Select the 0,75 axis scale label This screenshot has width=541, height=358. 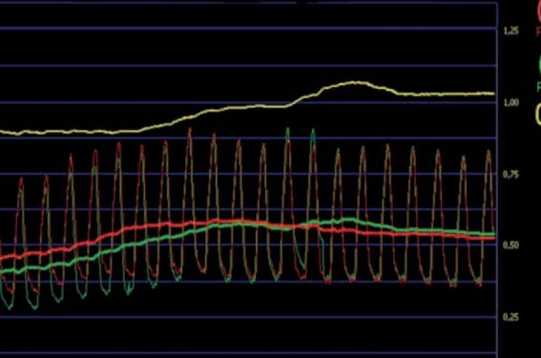[510, 175]
